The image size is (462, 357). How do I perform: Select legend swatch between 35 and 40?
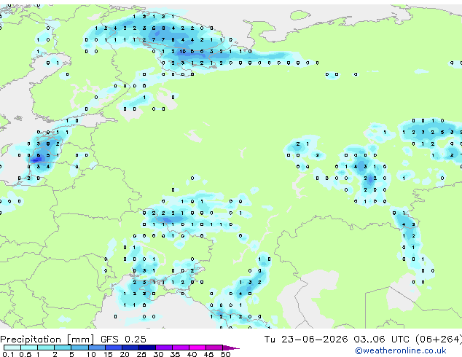click(181, 348)
